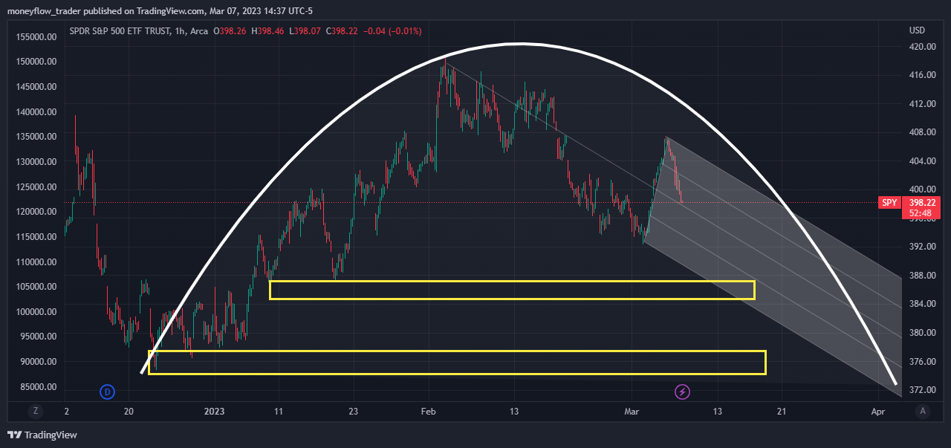The image size is (951, 448).
Task: Click the Mar date label on time axis
Action: point(632,411)
